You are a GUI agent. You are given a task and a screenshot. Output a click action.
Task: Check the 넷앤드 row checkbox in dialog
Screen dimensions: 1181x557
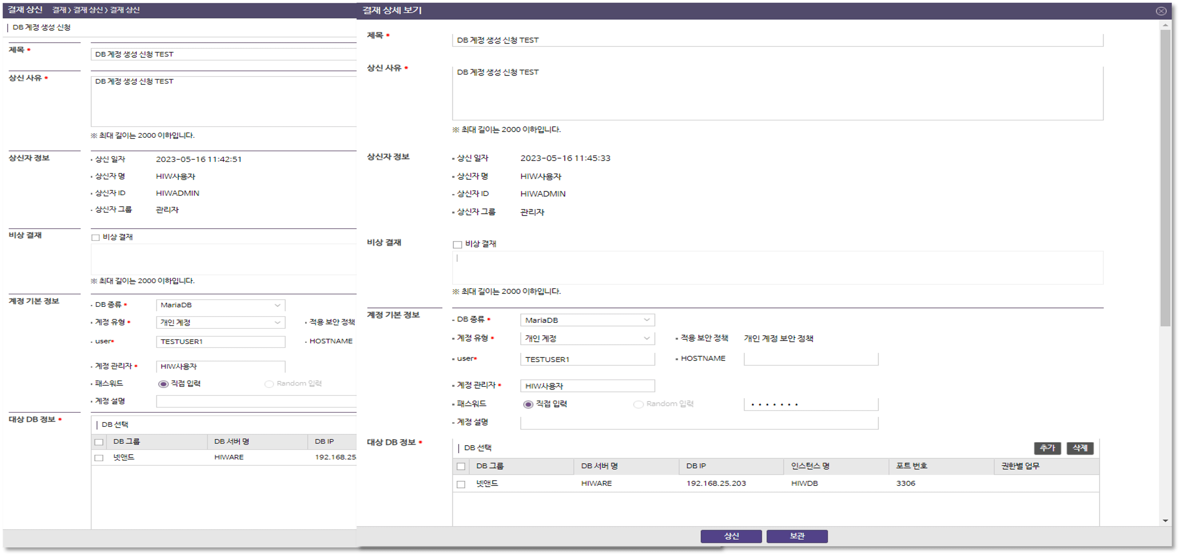461,484
